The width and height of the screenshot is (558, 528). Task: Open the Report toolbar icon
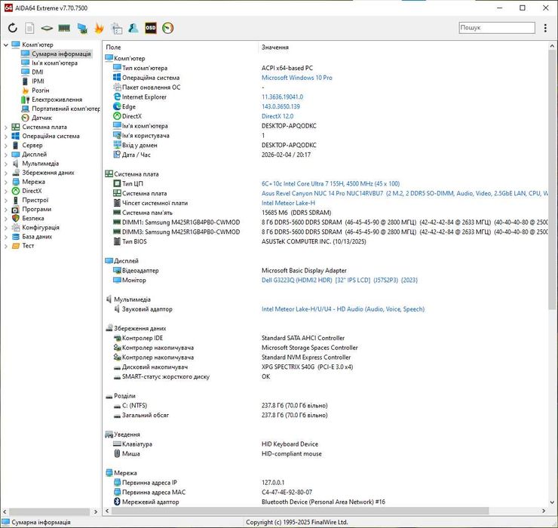(29, 28)
